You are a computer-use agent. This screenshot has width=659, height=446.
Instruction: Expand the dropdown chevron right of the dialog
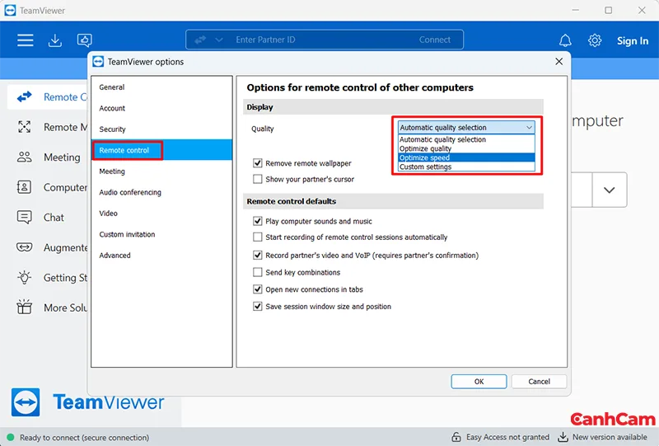pos(609,190)
